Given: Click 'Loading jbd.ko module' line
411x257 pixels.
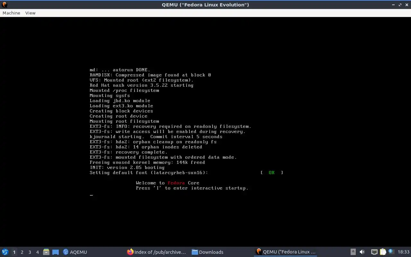Looking at the screenshot, I should [120, 101].
